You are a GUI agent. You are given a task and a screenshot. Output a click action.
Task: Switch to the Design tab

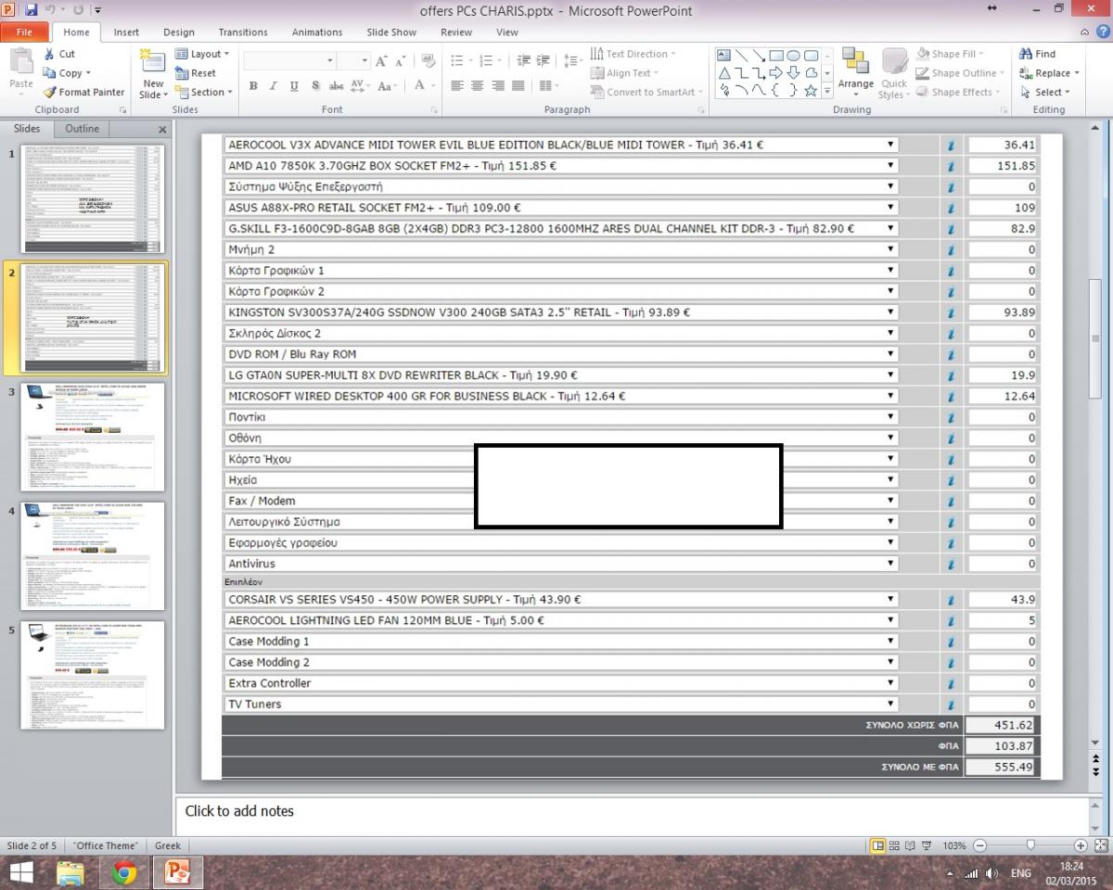tap(179, 32)
